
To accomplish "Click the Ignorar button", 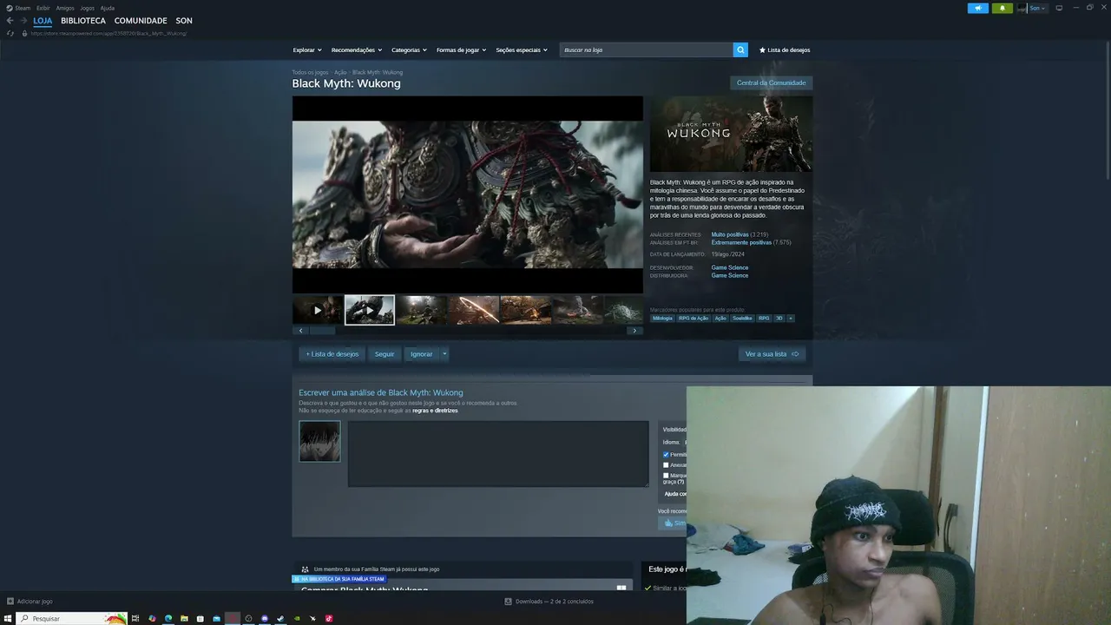I will pos(421,354).
